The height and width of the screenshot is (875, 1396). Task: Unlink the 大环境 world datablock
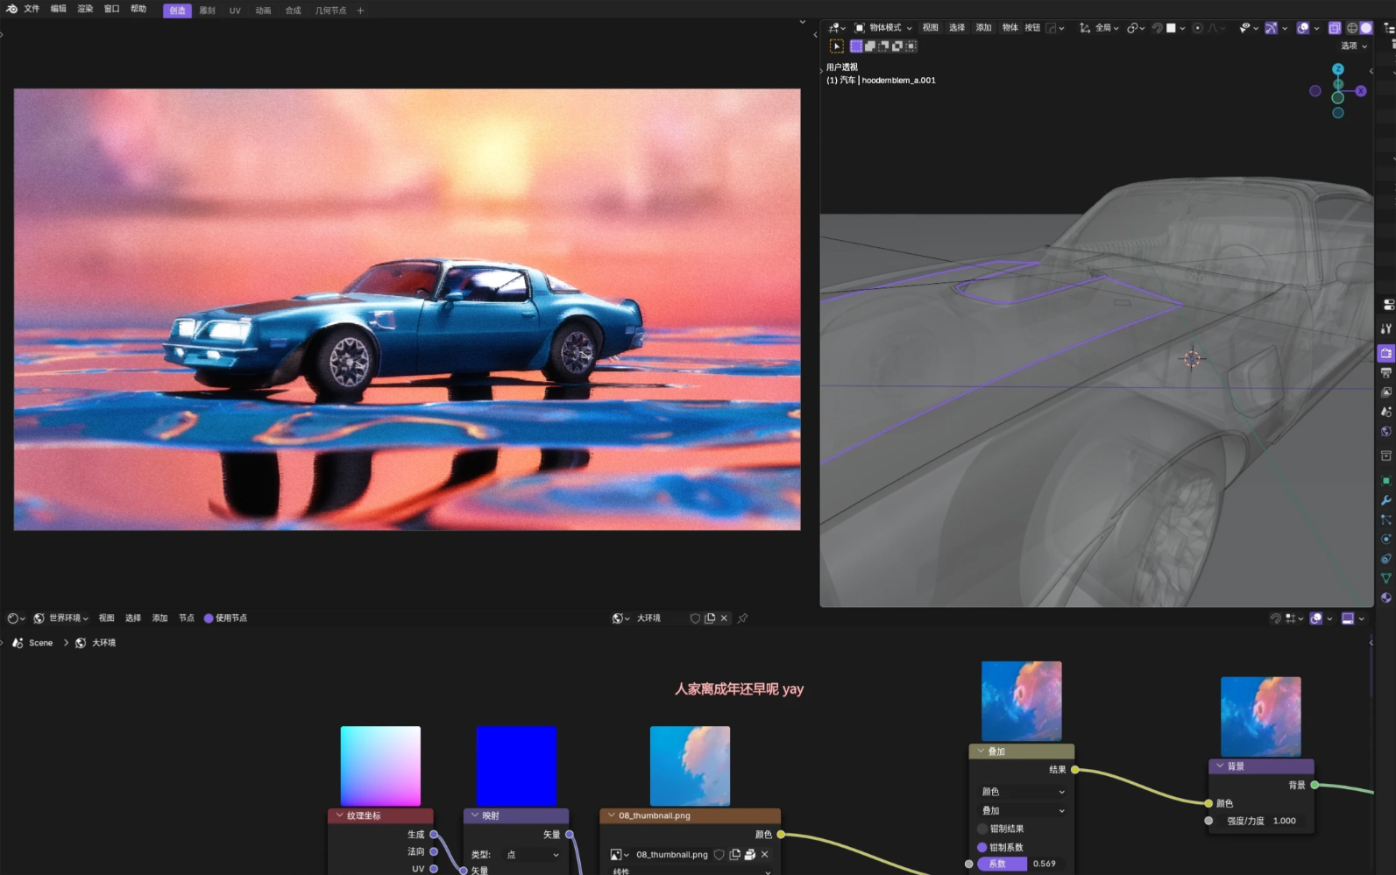(x=724, y=618)
